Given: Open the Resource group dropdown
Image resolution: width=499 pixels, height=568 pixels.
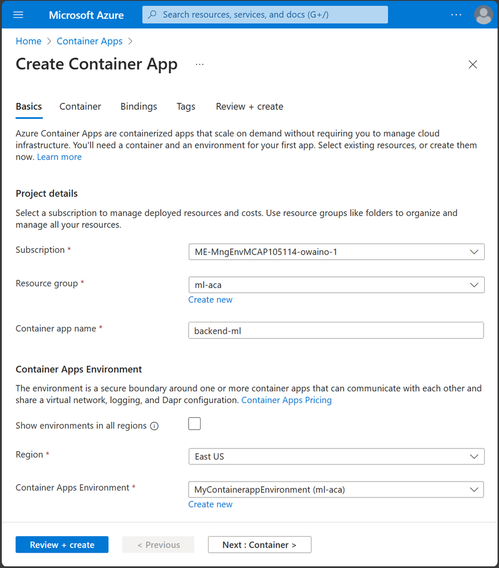Looking at the screenshot, I should tap(336, 285).
